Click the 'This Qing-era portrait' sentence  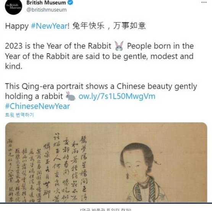[x=101, y=91]
